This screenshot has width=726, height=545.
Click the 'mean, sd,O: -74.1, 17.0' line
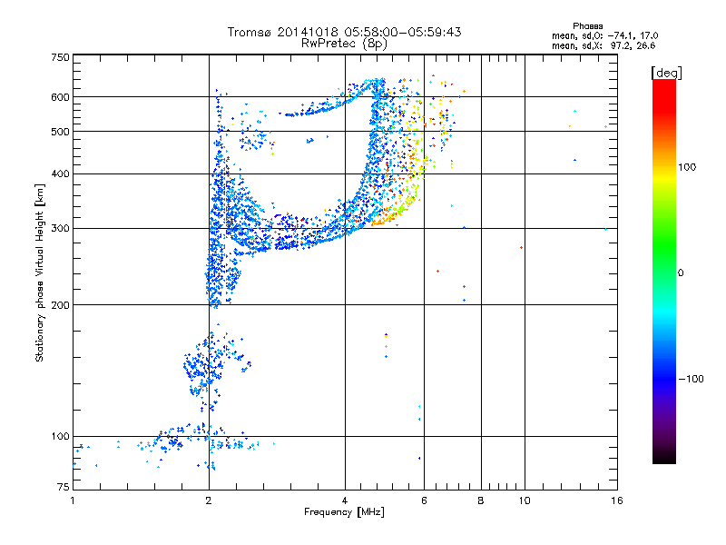tap(604, 35)
